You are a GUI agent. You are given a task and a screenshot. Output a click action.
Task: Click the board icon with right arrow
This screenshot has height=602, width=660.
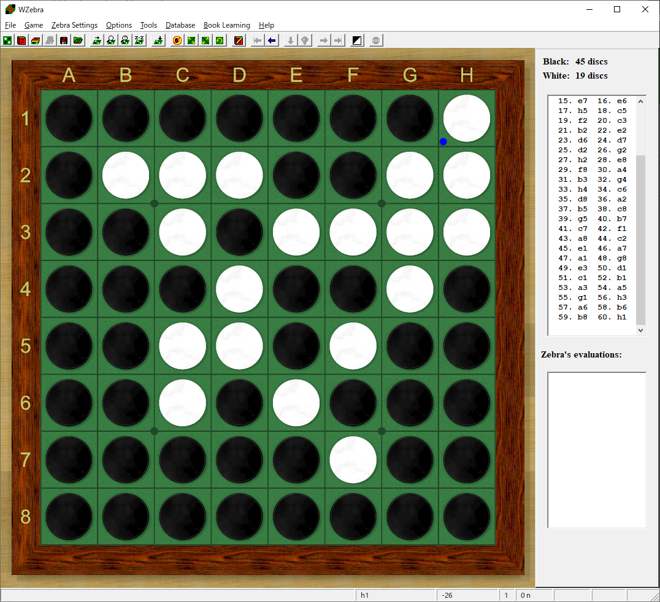[x=97, y=41]
